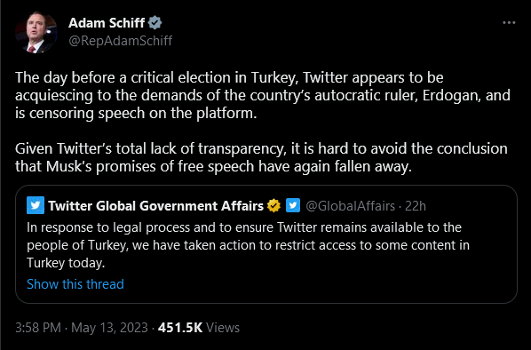Open the quoted tweet text about Turkey

pyautogui.click(x=249, y=245)
